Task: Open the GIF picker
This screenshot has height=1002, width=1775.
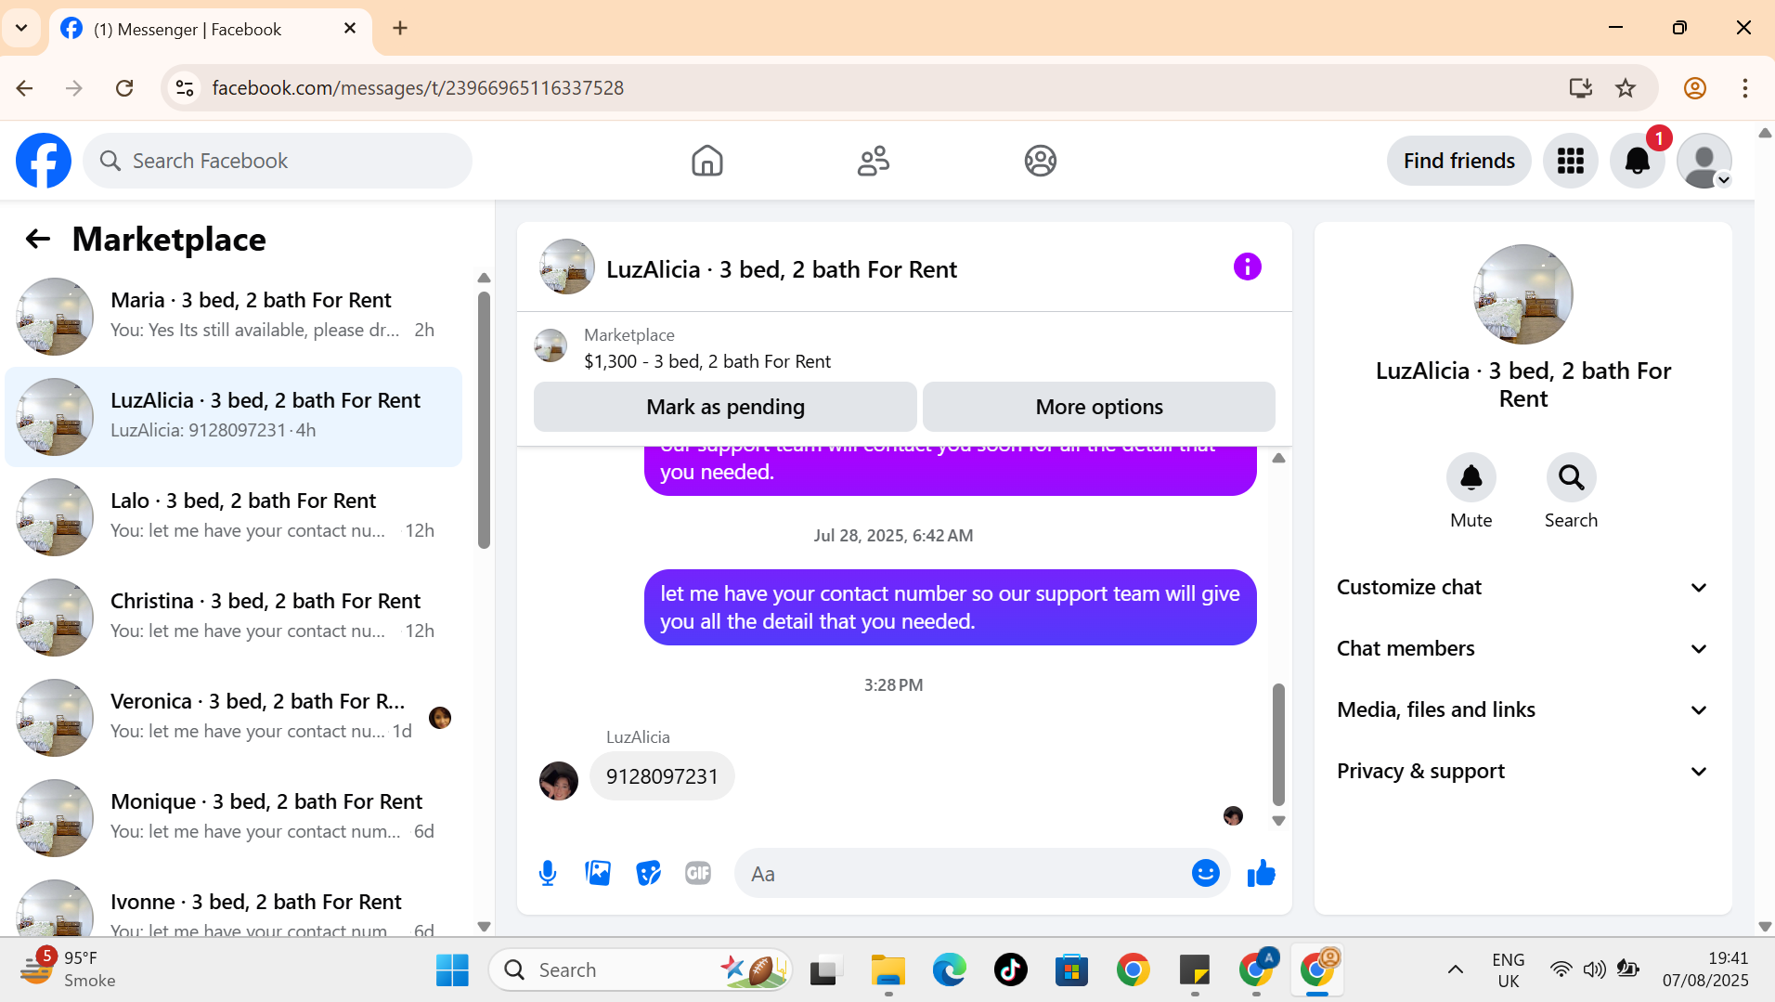Action: [x=698, y=873]
